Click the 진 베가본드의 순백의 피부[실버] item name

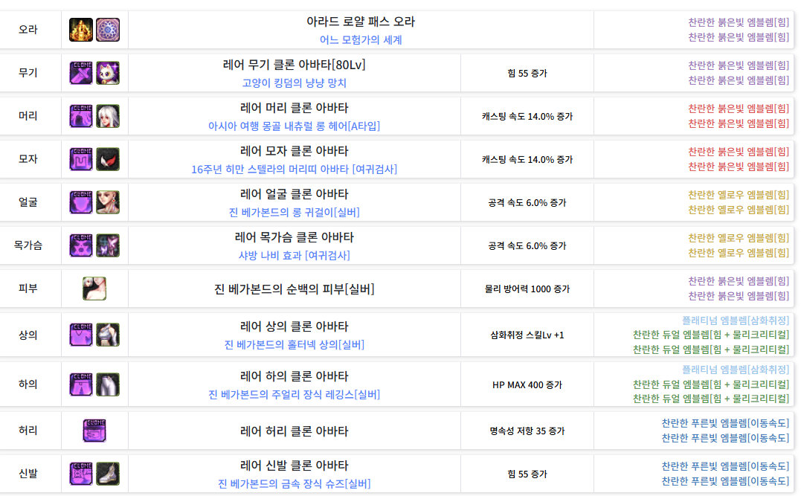(x=294, y=289)
